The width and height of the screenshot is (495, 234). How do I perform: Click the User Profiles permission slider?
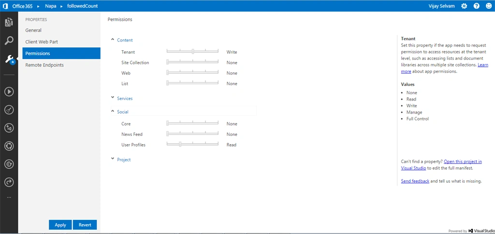pyautogui.click(x=192, y=145)
